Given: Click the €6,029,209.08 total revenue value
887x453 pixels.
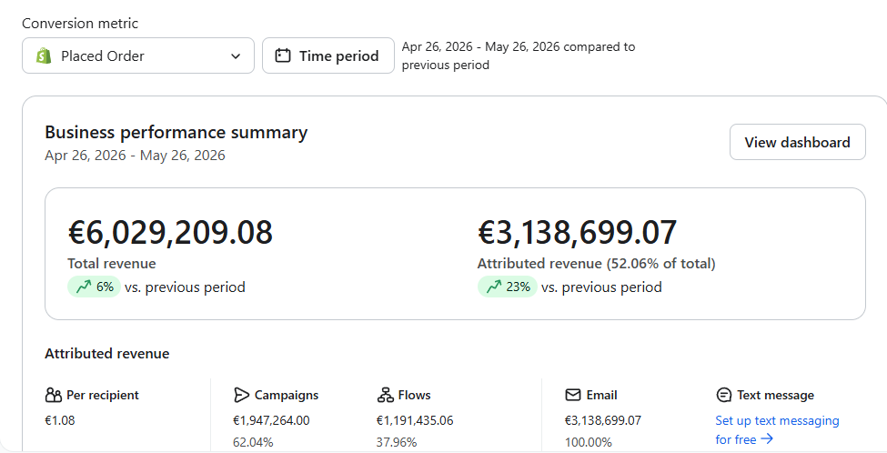Looking at the screenshot, I should (170, 233).
